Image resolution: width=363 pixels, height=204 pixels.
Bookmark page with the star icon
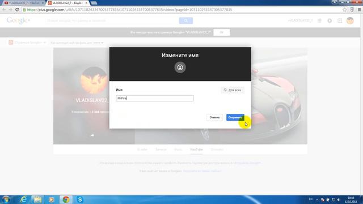click(345, 10)
